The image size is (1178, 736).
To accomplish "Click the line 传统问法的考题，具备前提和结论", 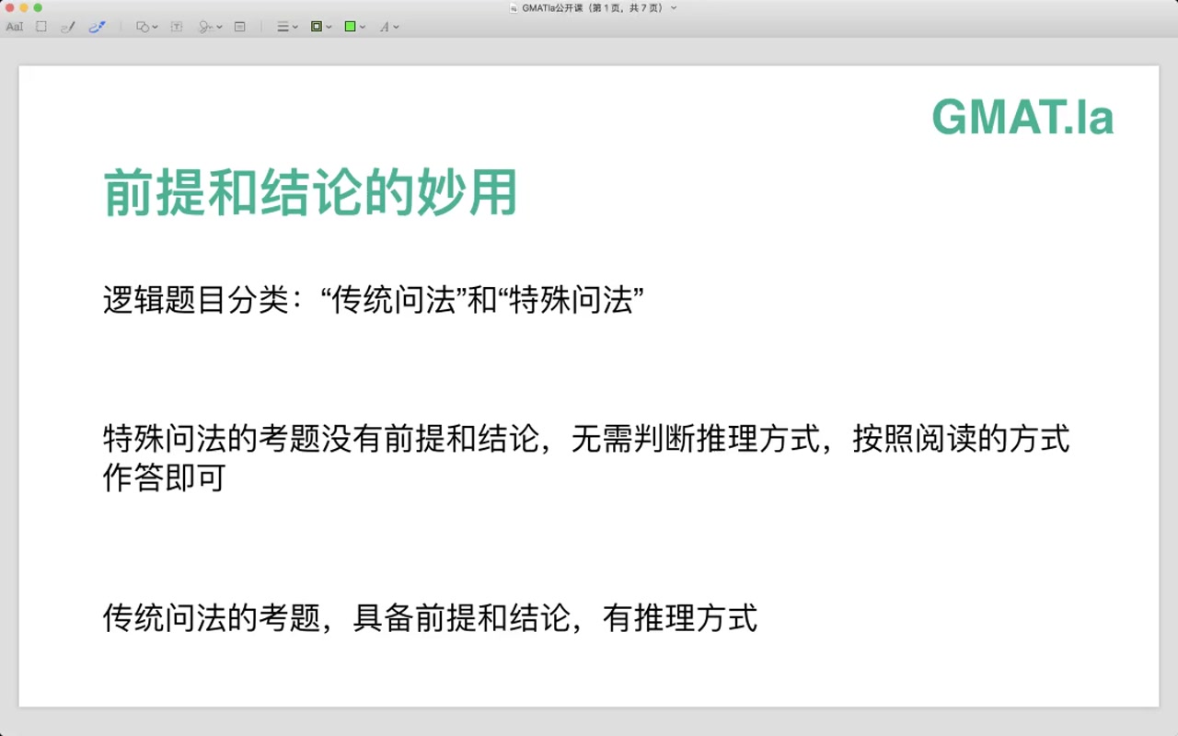I will pos(430,618).
